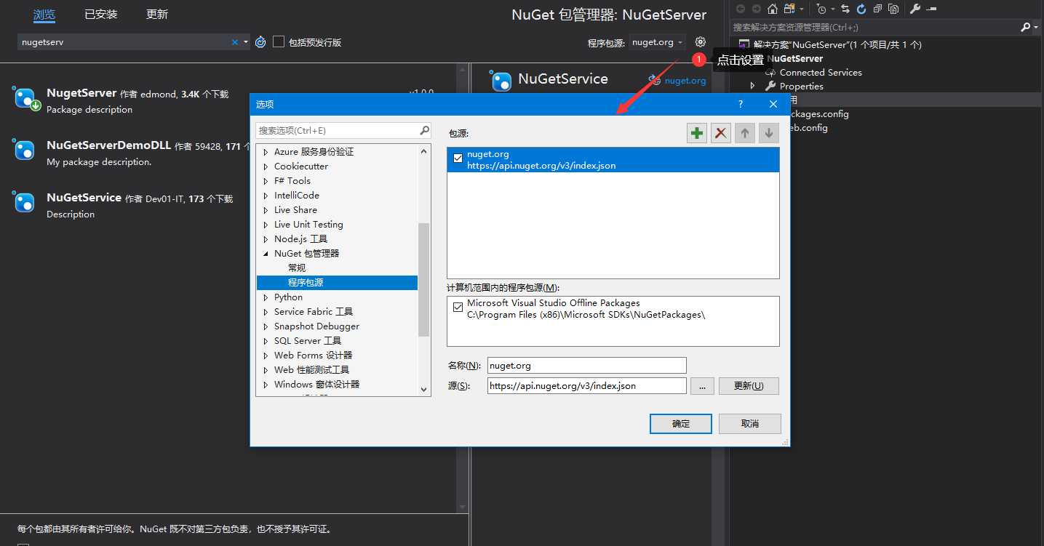Click the Options search box
The height and width of the screenshot is (546, 1044).
click(x=344, y=130)
